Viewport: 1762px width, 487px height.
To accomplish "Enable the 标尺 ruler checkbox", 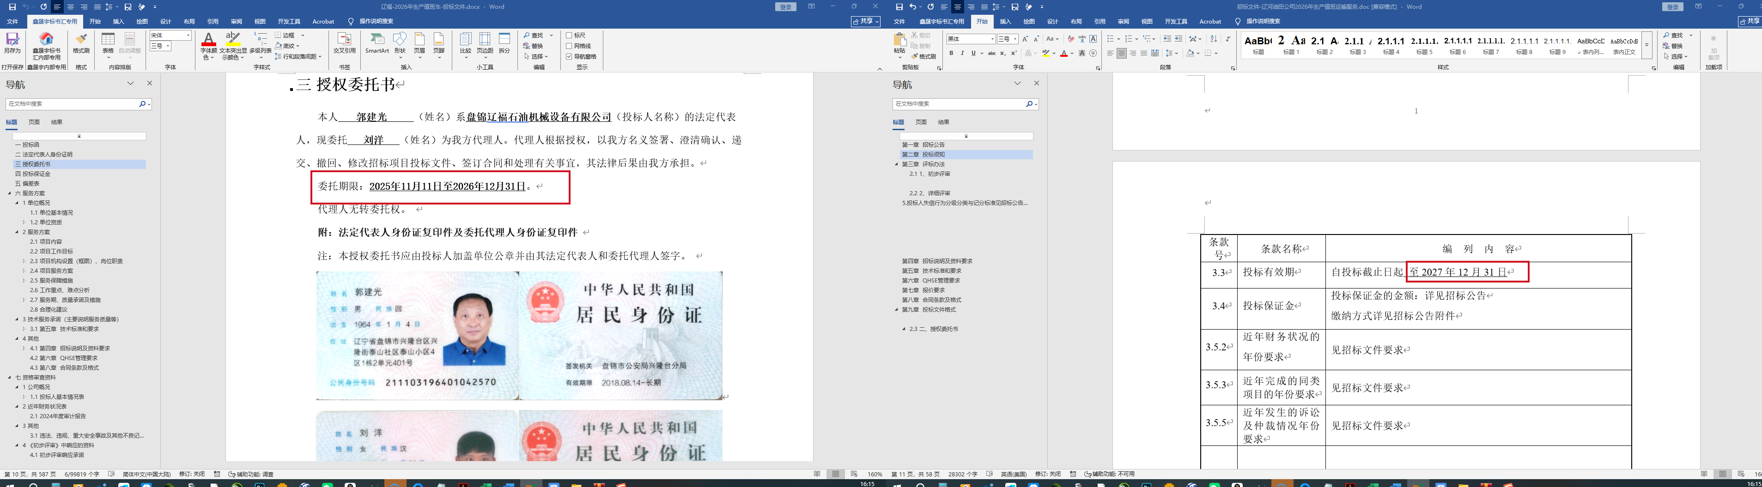I will [x=569, y=36].
